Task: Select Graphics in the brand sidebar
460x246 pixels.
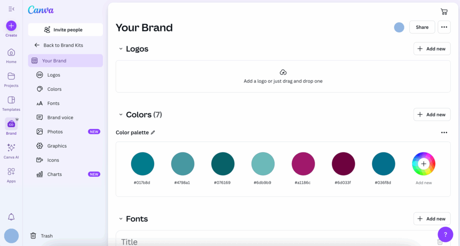Action: [x=57, y=146]
